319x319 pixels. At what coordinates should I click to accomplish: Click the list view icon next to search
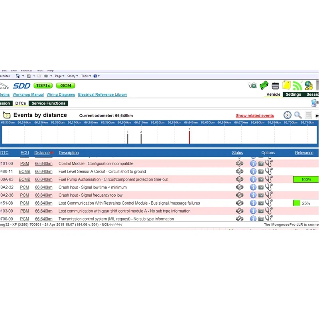tap(308, 115)
